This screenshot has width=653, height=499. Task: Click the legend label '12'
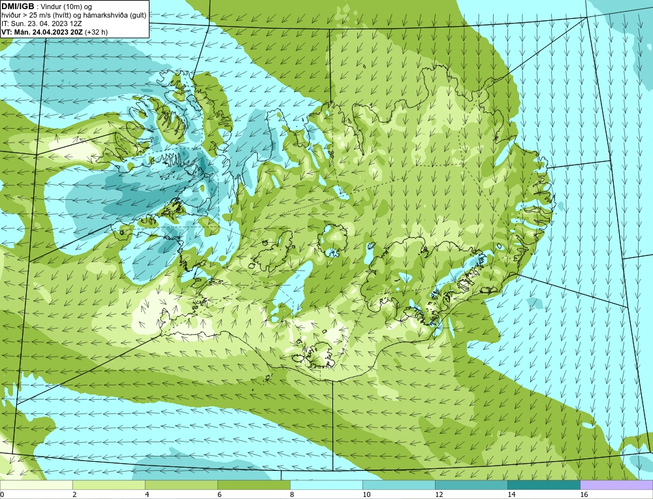[x=439, y=494]
